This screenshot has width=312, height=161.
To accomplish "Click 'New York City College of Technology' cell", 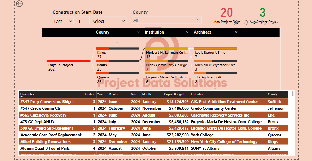I will click(x=228, y=142).
